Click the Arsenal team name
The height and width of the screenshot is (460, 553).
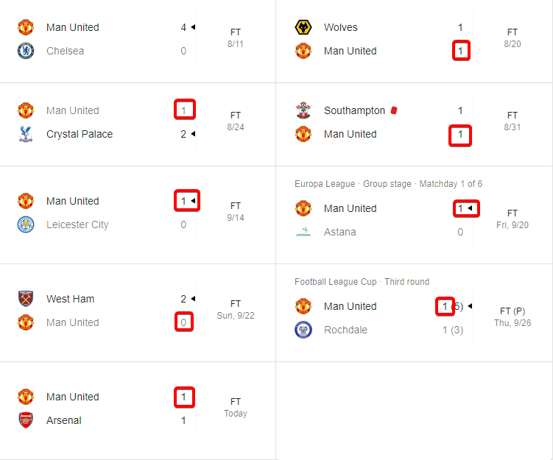tap(64, 421)
